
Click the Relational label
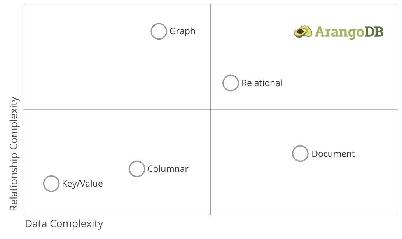tap(262, 83)
